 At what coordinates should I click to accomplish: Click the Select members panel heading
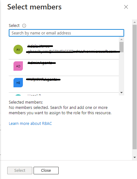pyautogui.click(x=34, y=7)
